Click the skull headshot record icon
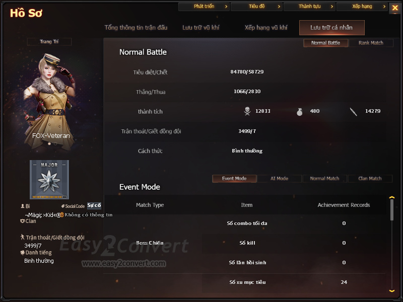This screenshot has width=403, height=302. [x=247, y=111]
